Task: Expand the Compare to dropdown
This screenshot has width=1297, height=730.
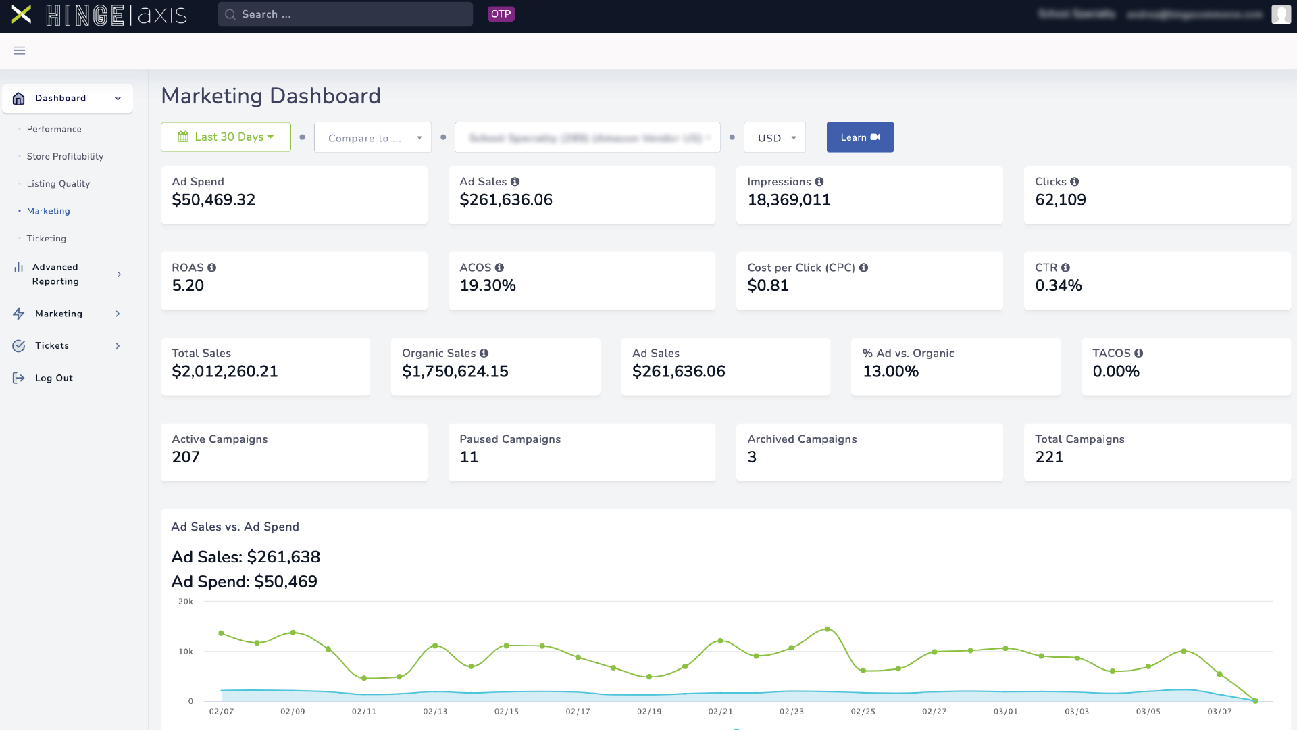Action: pyautogui.click(x=372, y=137)
